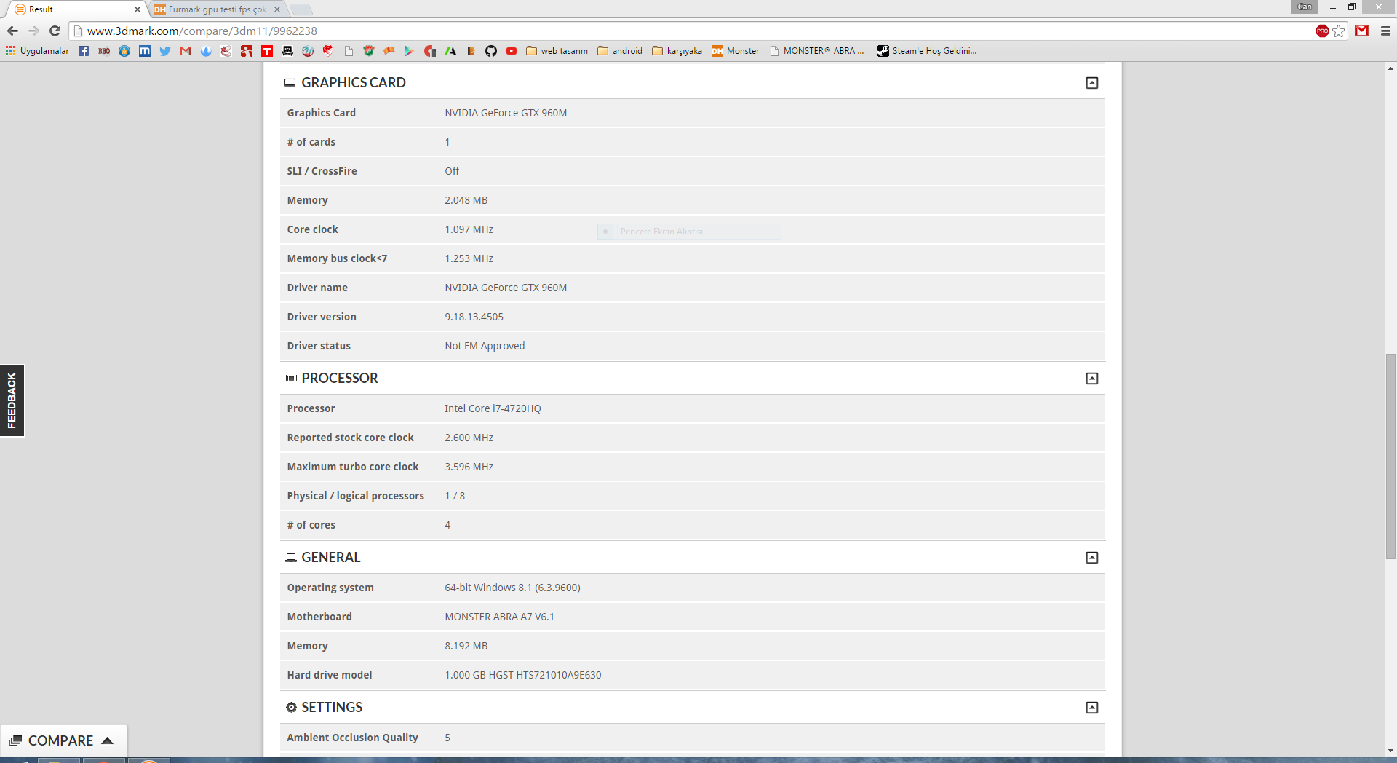Expand the COMPARE panel at bottom left
This screenshot has width=1397, height=763.
[x=63, y=740]
